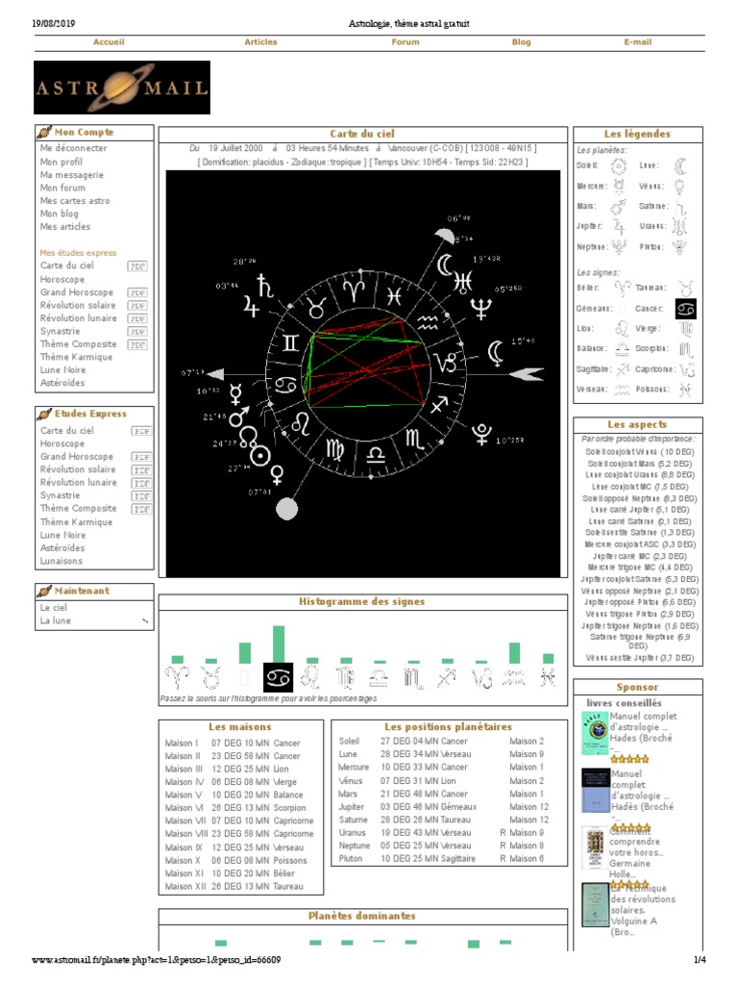Screen dimensions: 738x985
Task: Go to Accueil in the top navigation
Action: [109, 42]
